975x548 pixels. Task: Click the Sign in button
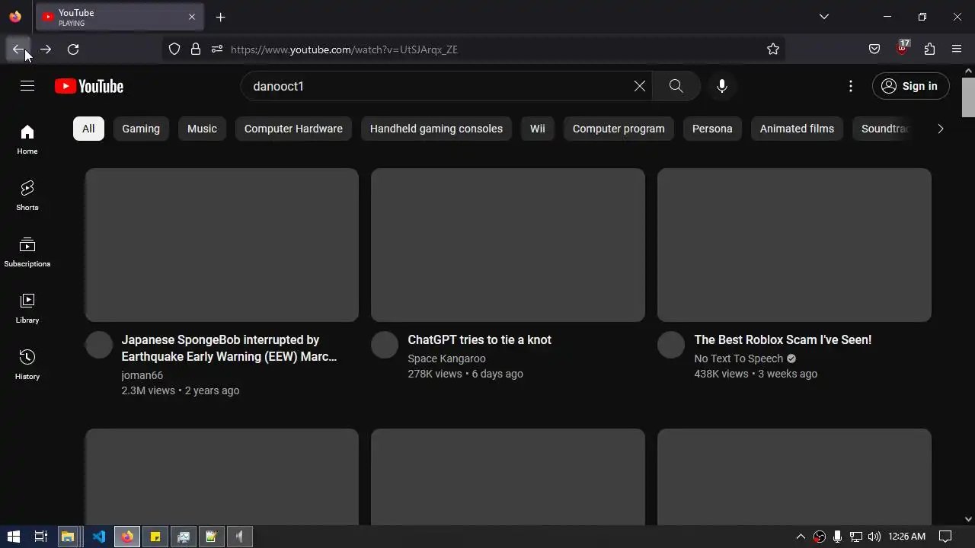[910, 86]
